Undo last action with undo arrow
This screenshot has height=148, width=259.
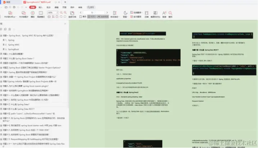pos(18,7)
